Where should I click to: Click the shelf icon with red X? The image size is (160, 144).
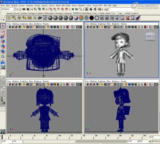128,18
